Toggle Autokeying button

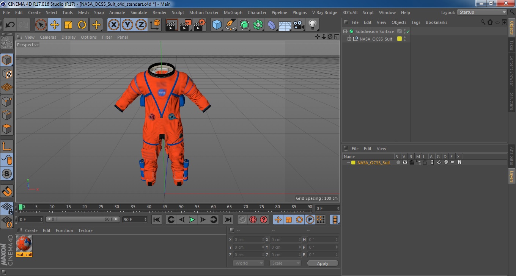point(253,220)
